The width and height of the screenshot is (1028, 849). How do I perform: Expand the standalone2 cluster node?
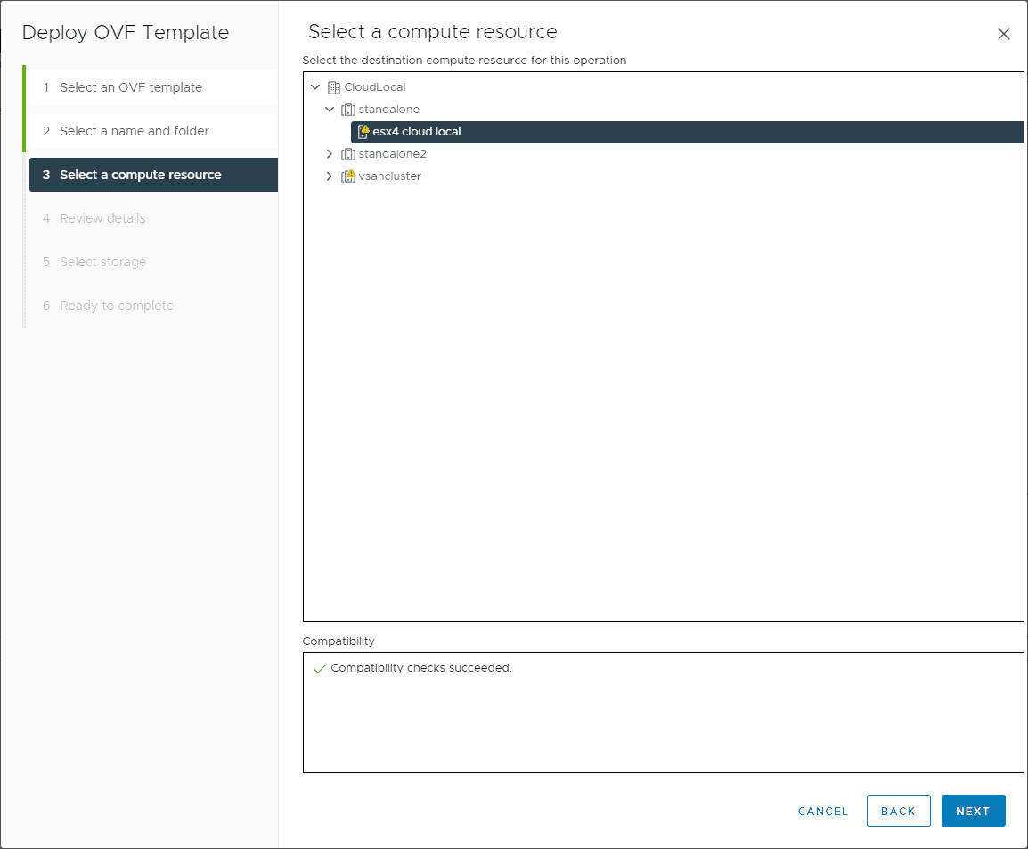(x=330, y=153)
